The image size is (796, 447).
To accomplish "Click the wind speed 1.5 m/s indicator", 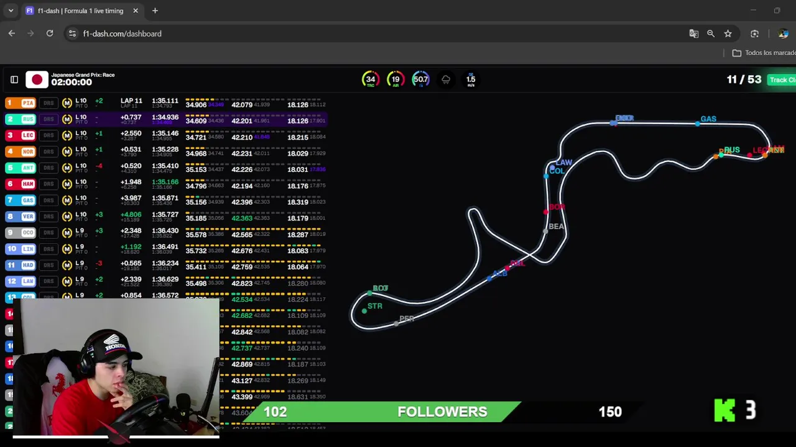I will tap(471, 80).
